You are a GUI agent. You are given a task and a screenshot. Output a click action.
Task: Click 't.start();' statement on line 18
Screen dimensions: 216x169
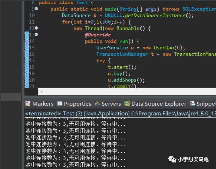tap(122, 67)
